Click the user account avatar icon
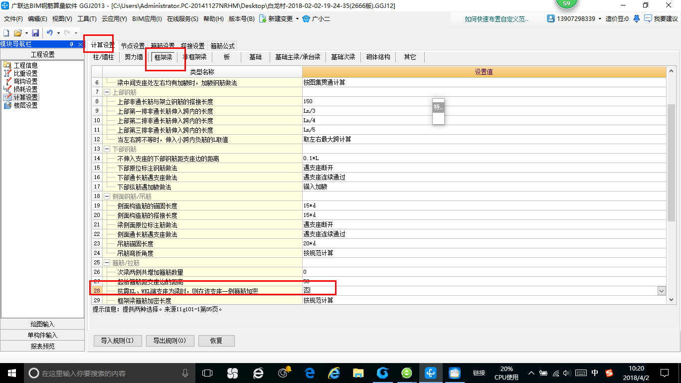Image resolution: width=681 pixels, height=383 pixels. click(551, 18)
